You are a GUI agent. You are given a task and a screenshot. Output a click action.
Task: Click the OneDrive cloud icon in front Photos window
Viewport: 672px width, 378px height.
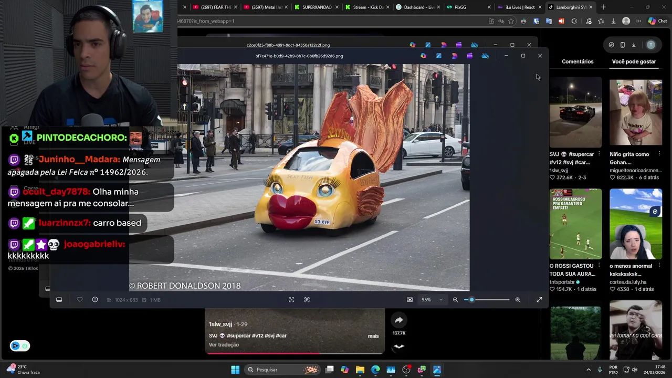coord(485,56)
